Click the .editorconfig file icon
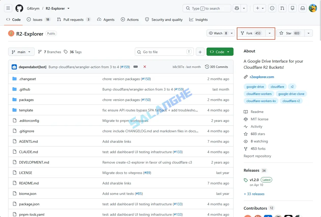The width and height of the screenshot is (321, 217). (x=14, y=121)
